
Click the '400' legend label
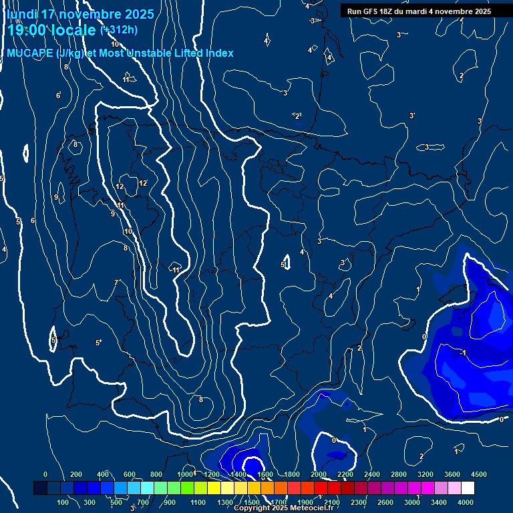(x=103, y=474)
